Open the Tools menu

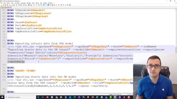pyautogui.click(x=33, y=3)
